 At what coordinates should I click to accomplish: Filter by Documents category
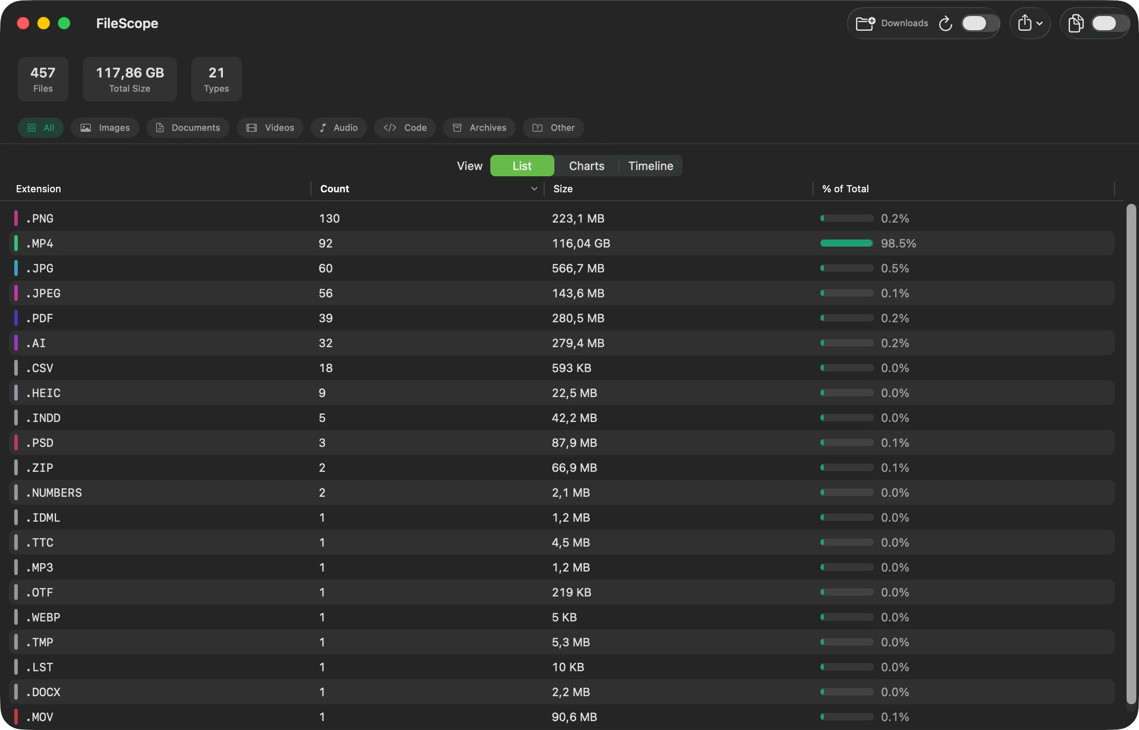[x=188, y=127]
